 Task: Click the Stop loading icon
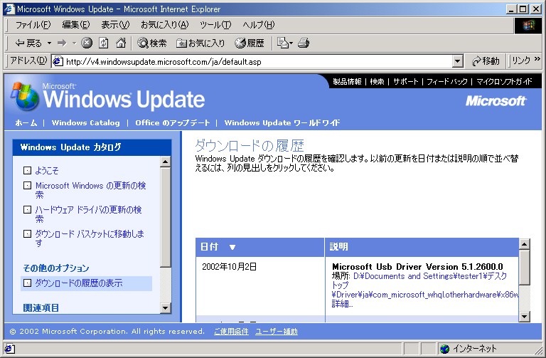tap(87, 43)
